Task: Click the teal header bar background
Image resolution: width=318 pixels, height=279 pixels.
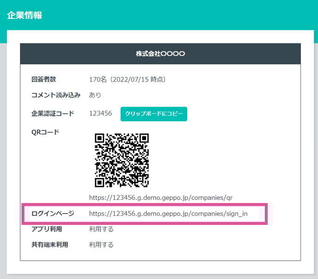Action: tap(185, 14)
